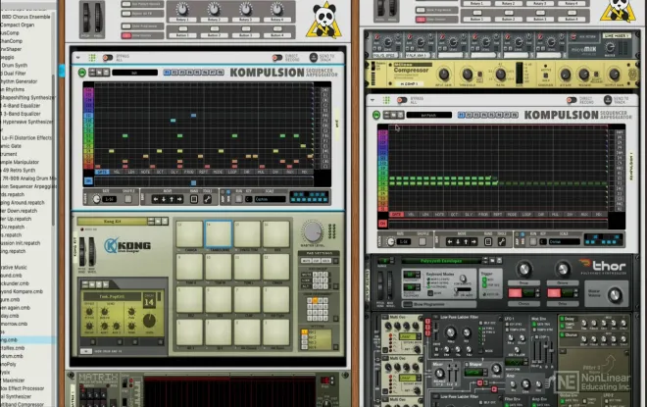This screenshot has height=407, width=647.
Task: Toggle Bypass All on right Kompulsion
Action: pyautogui.click(x=402, y=100)
